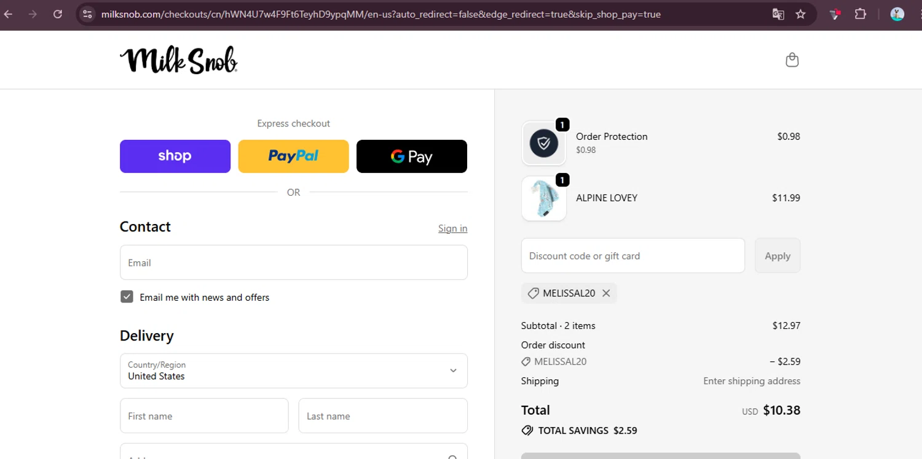Check out using Google Pay

[x=411, y=156]
